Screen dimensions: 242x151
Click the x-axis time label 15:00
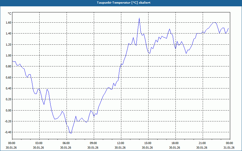click(x=148, y=143)
